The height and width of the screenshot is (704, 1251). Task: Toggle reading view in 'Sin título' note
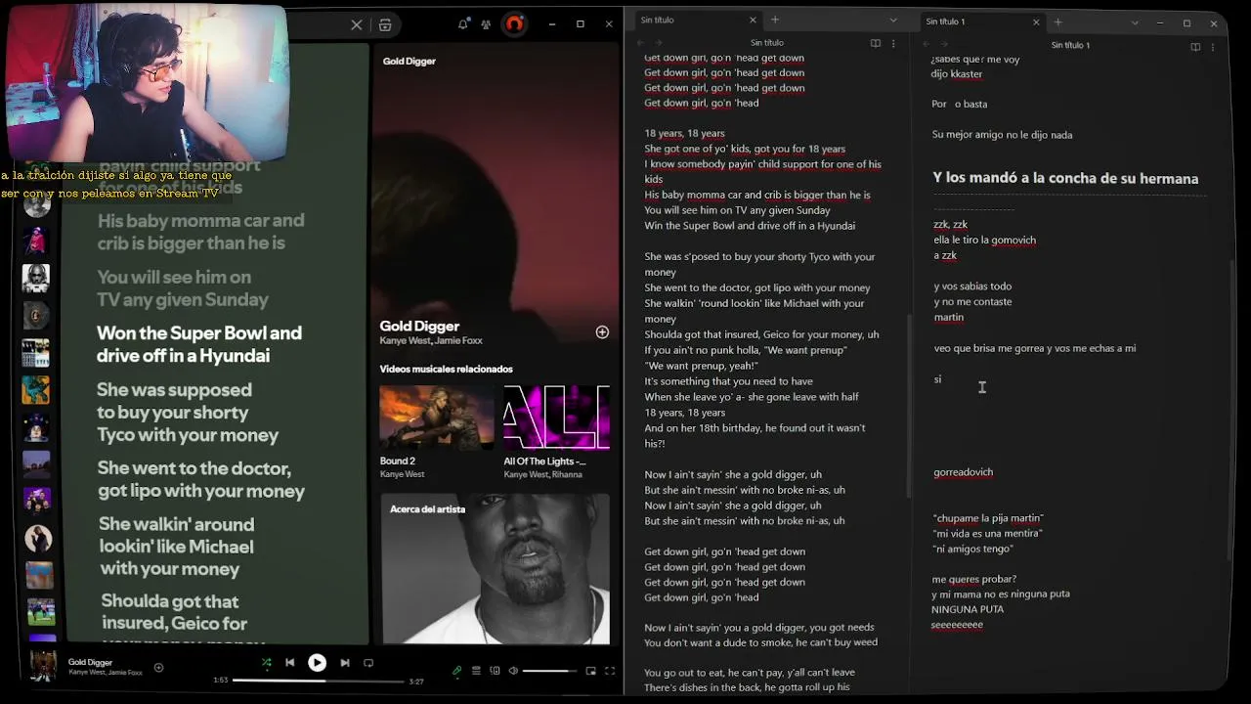(x=876, y=43)
